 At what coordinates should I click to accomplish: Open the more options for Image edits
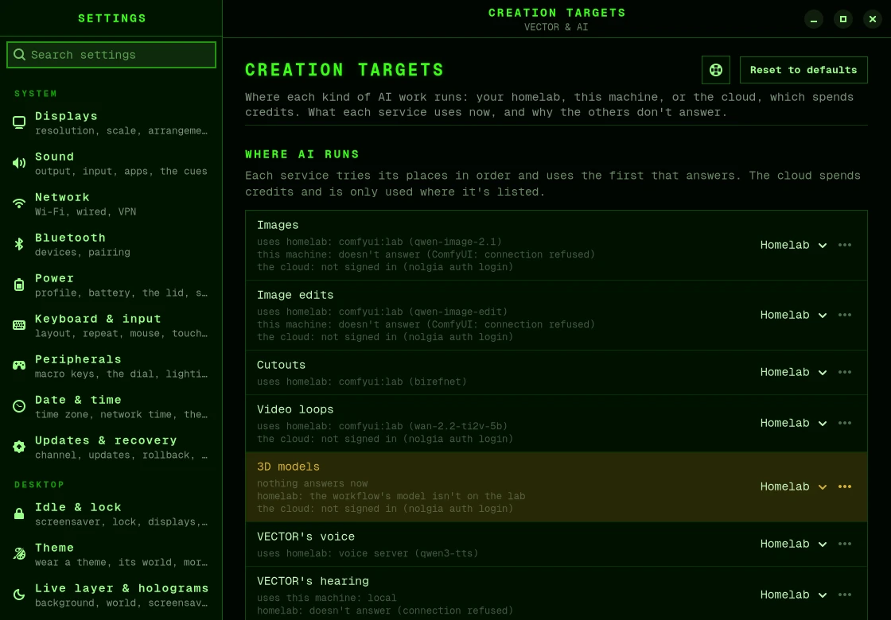[845, 315]
